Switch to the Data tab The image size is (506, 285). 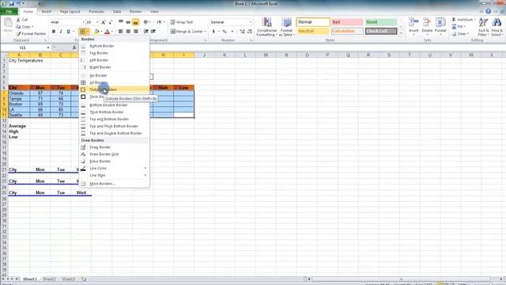coord(117,11)
